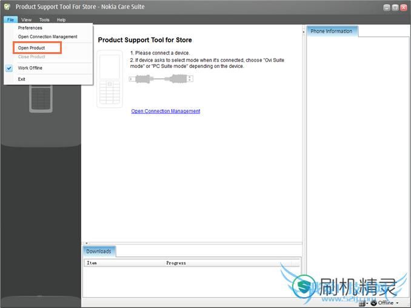Open the File menu
Image resolution: width=411 pixels, height=308 pixels.
coord(10,19)
